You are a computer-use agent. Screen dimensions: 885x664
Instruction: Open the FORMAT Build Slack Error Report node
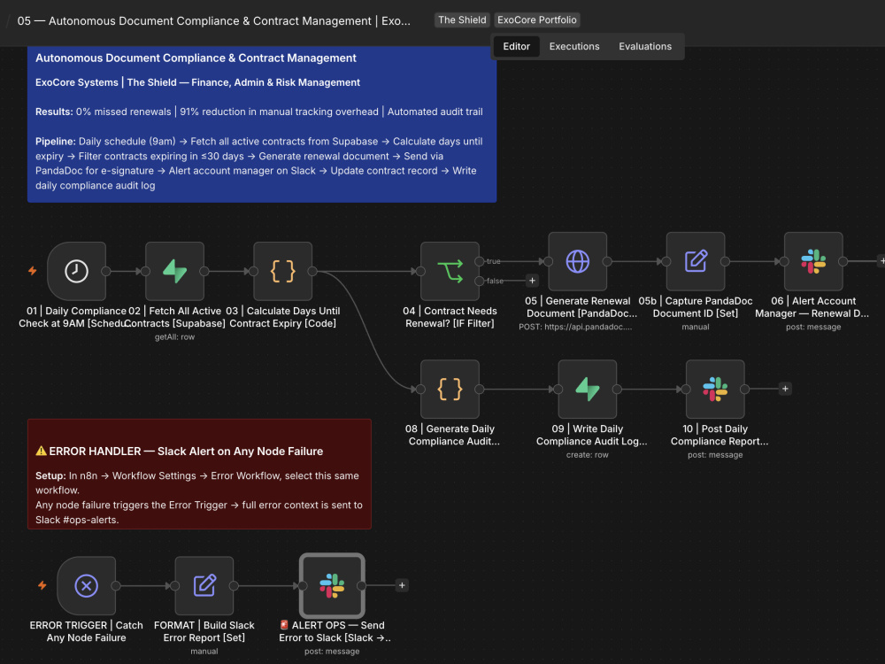pyautogui.click(x=204, y=585)
